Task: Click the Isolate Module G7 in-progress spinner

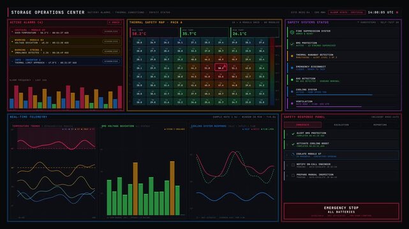Action: 293,155
